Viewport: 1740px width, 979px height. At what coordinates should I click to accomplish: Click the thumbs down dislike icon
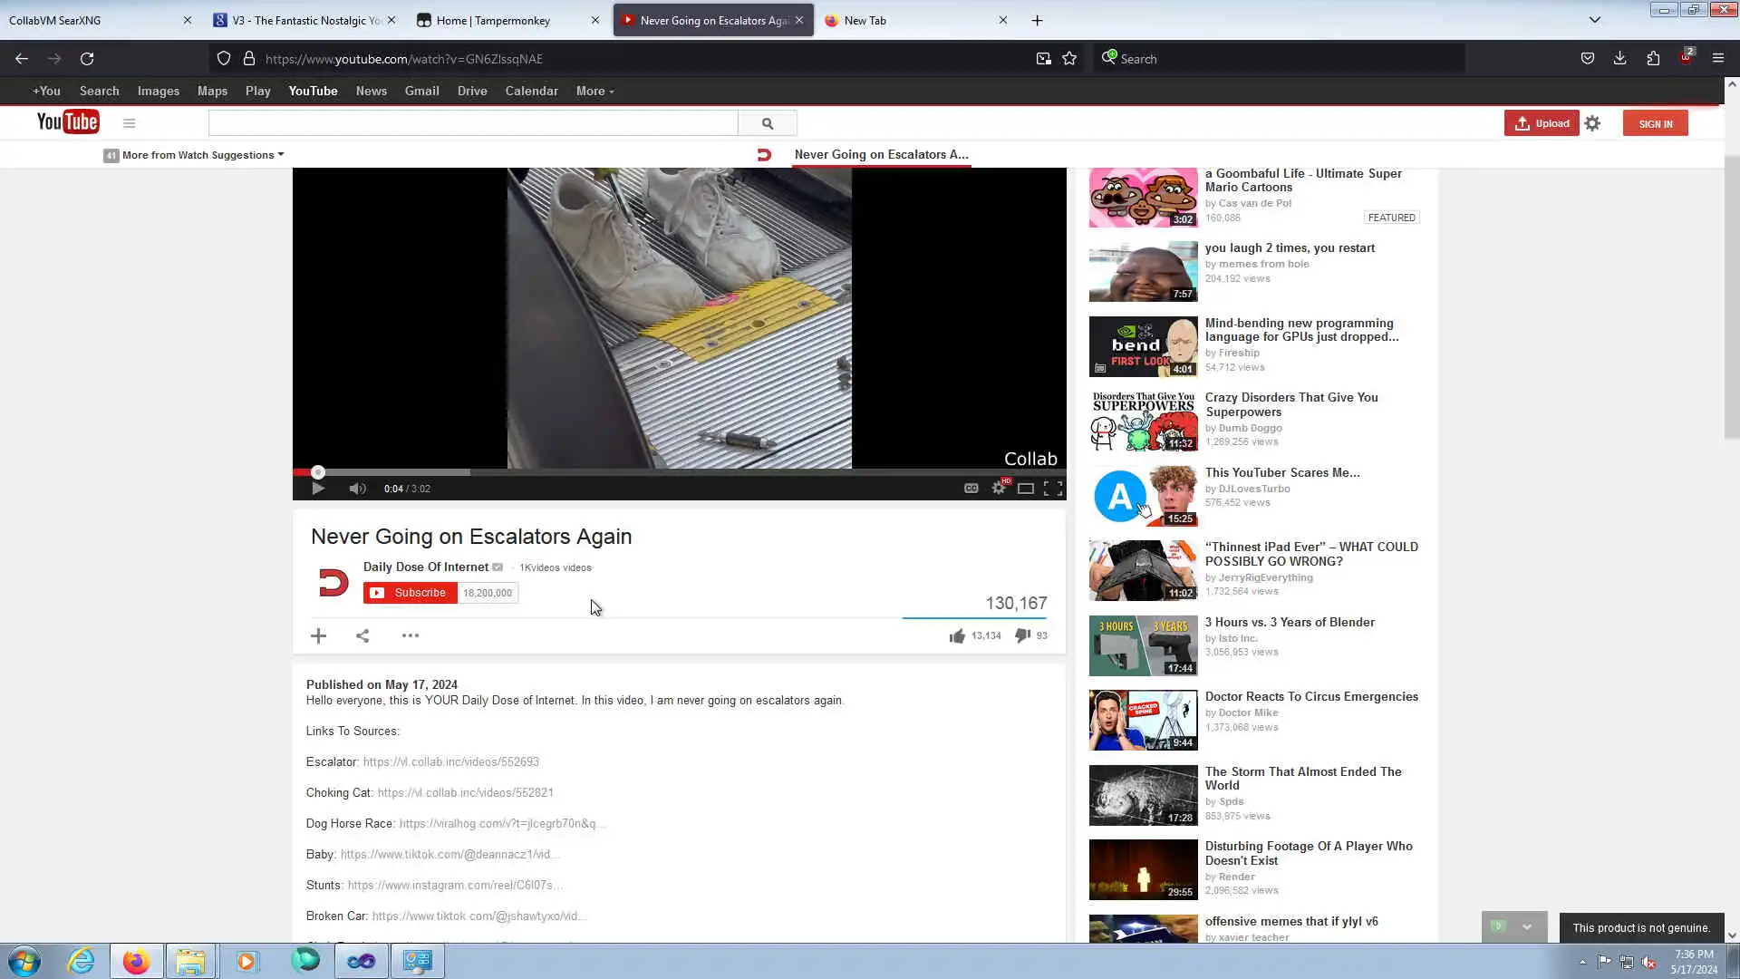coord(1022,635)
